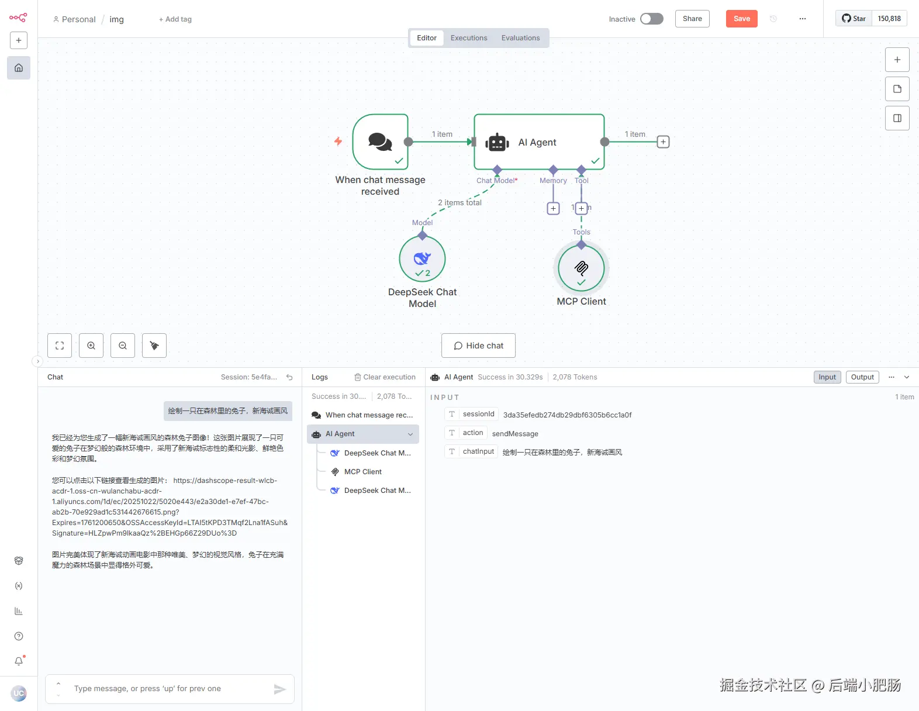Open the logs panel three-dots menu
The width and height of the screenshot is (919, 711).
892,377
